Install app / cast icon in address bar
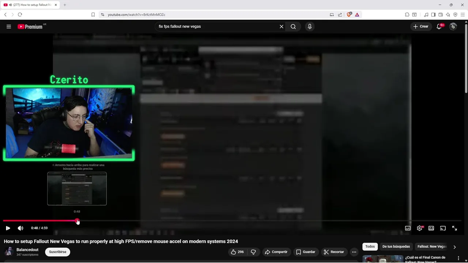The width and height of the screenshot is (468, 263). [x=332, y=15]
